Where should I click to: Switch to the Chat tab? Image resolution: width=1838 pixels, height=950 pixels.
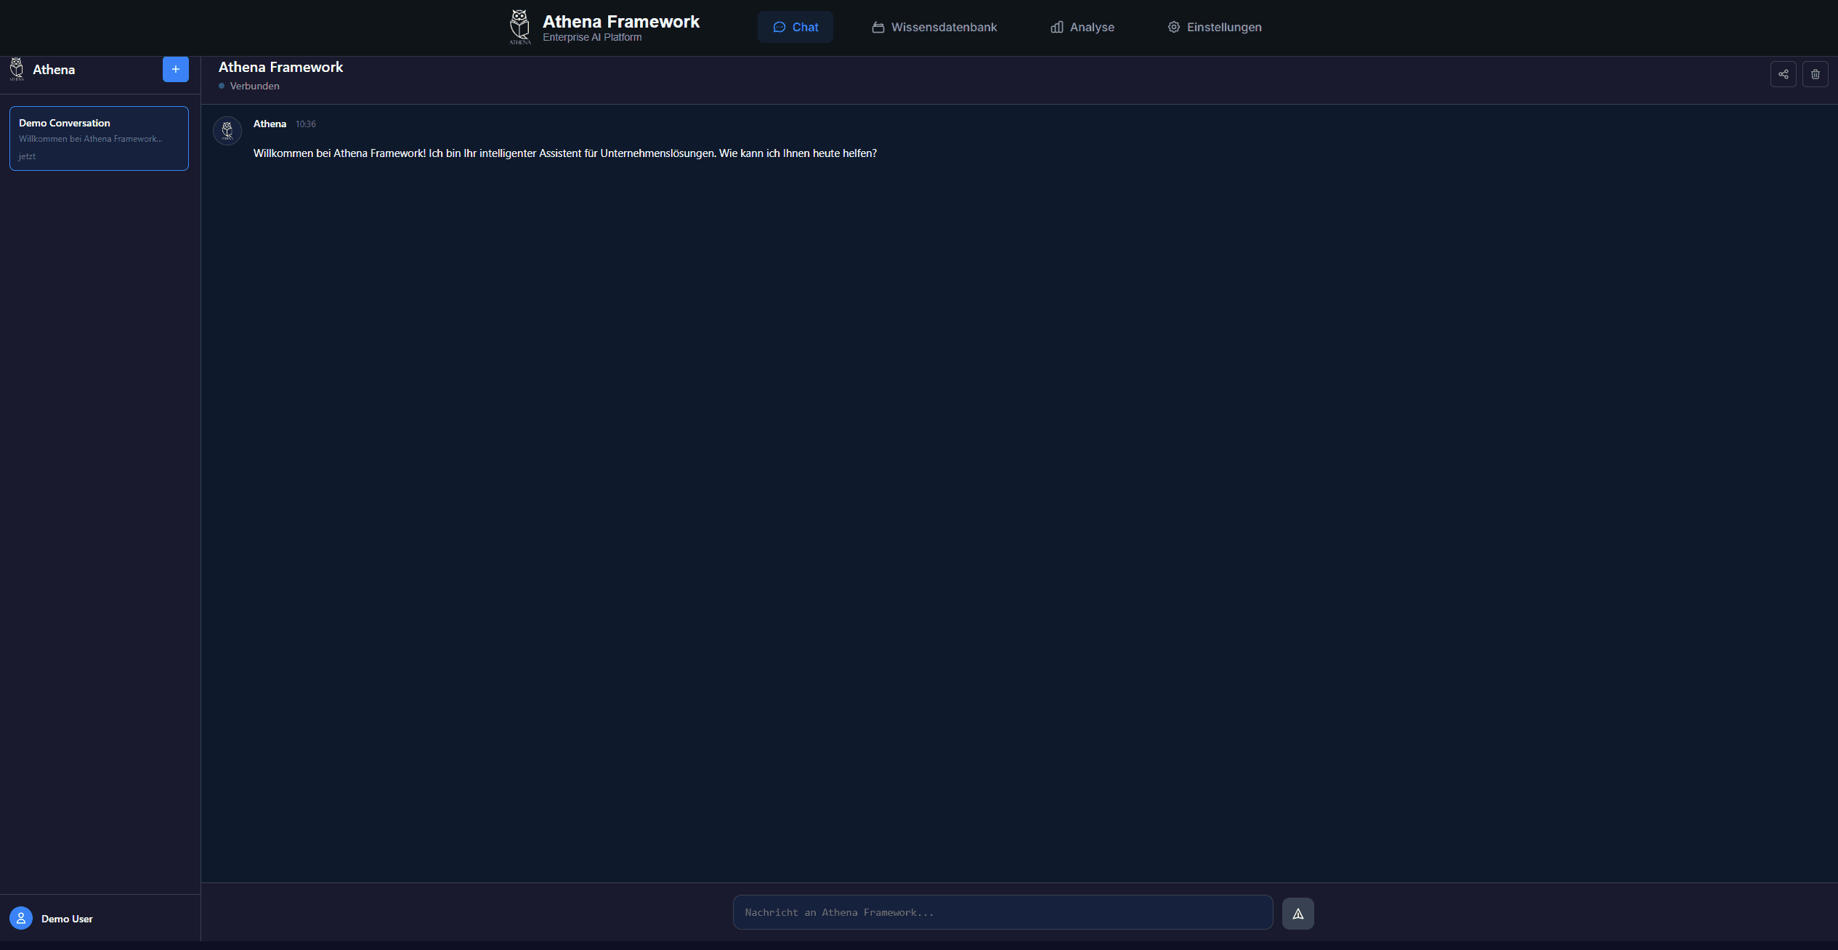tap(795, 27)
